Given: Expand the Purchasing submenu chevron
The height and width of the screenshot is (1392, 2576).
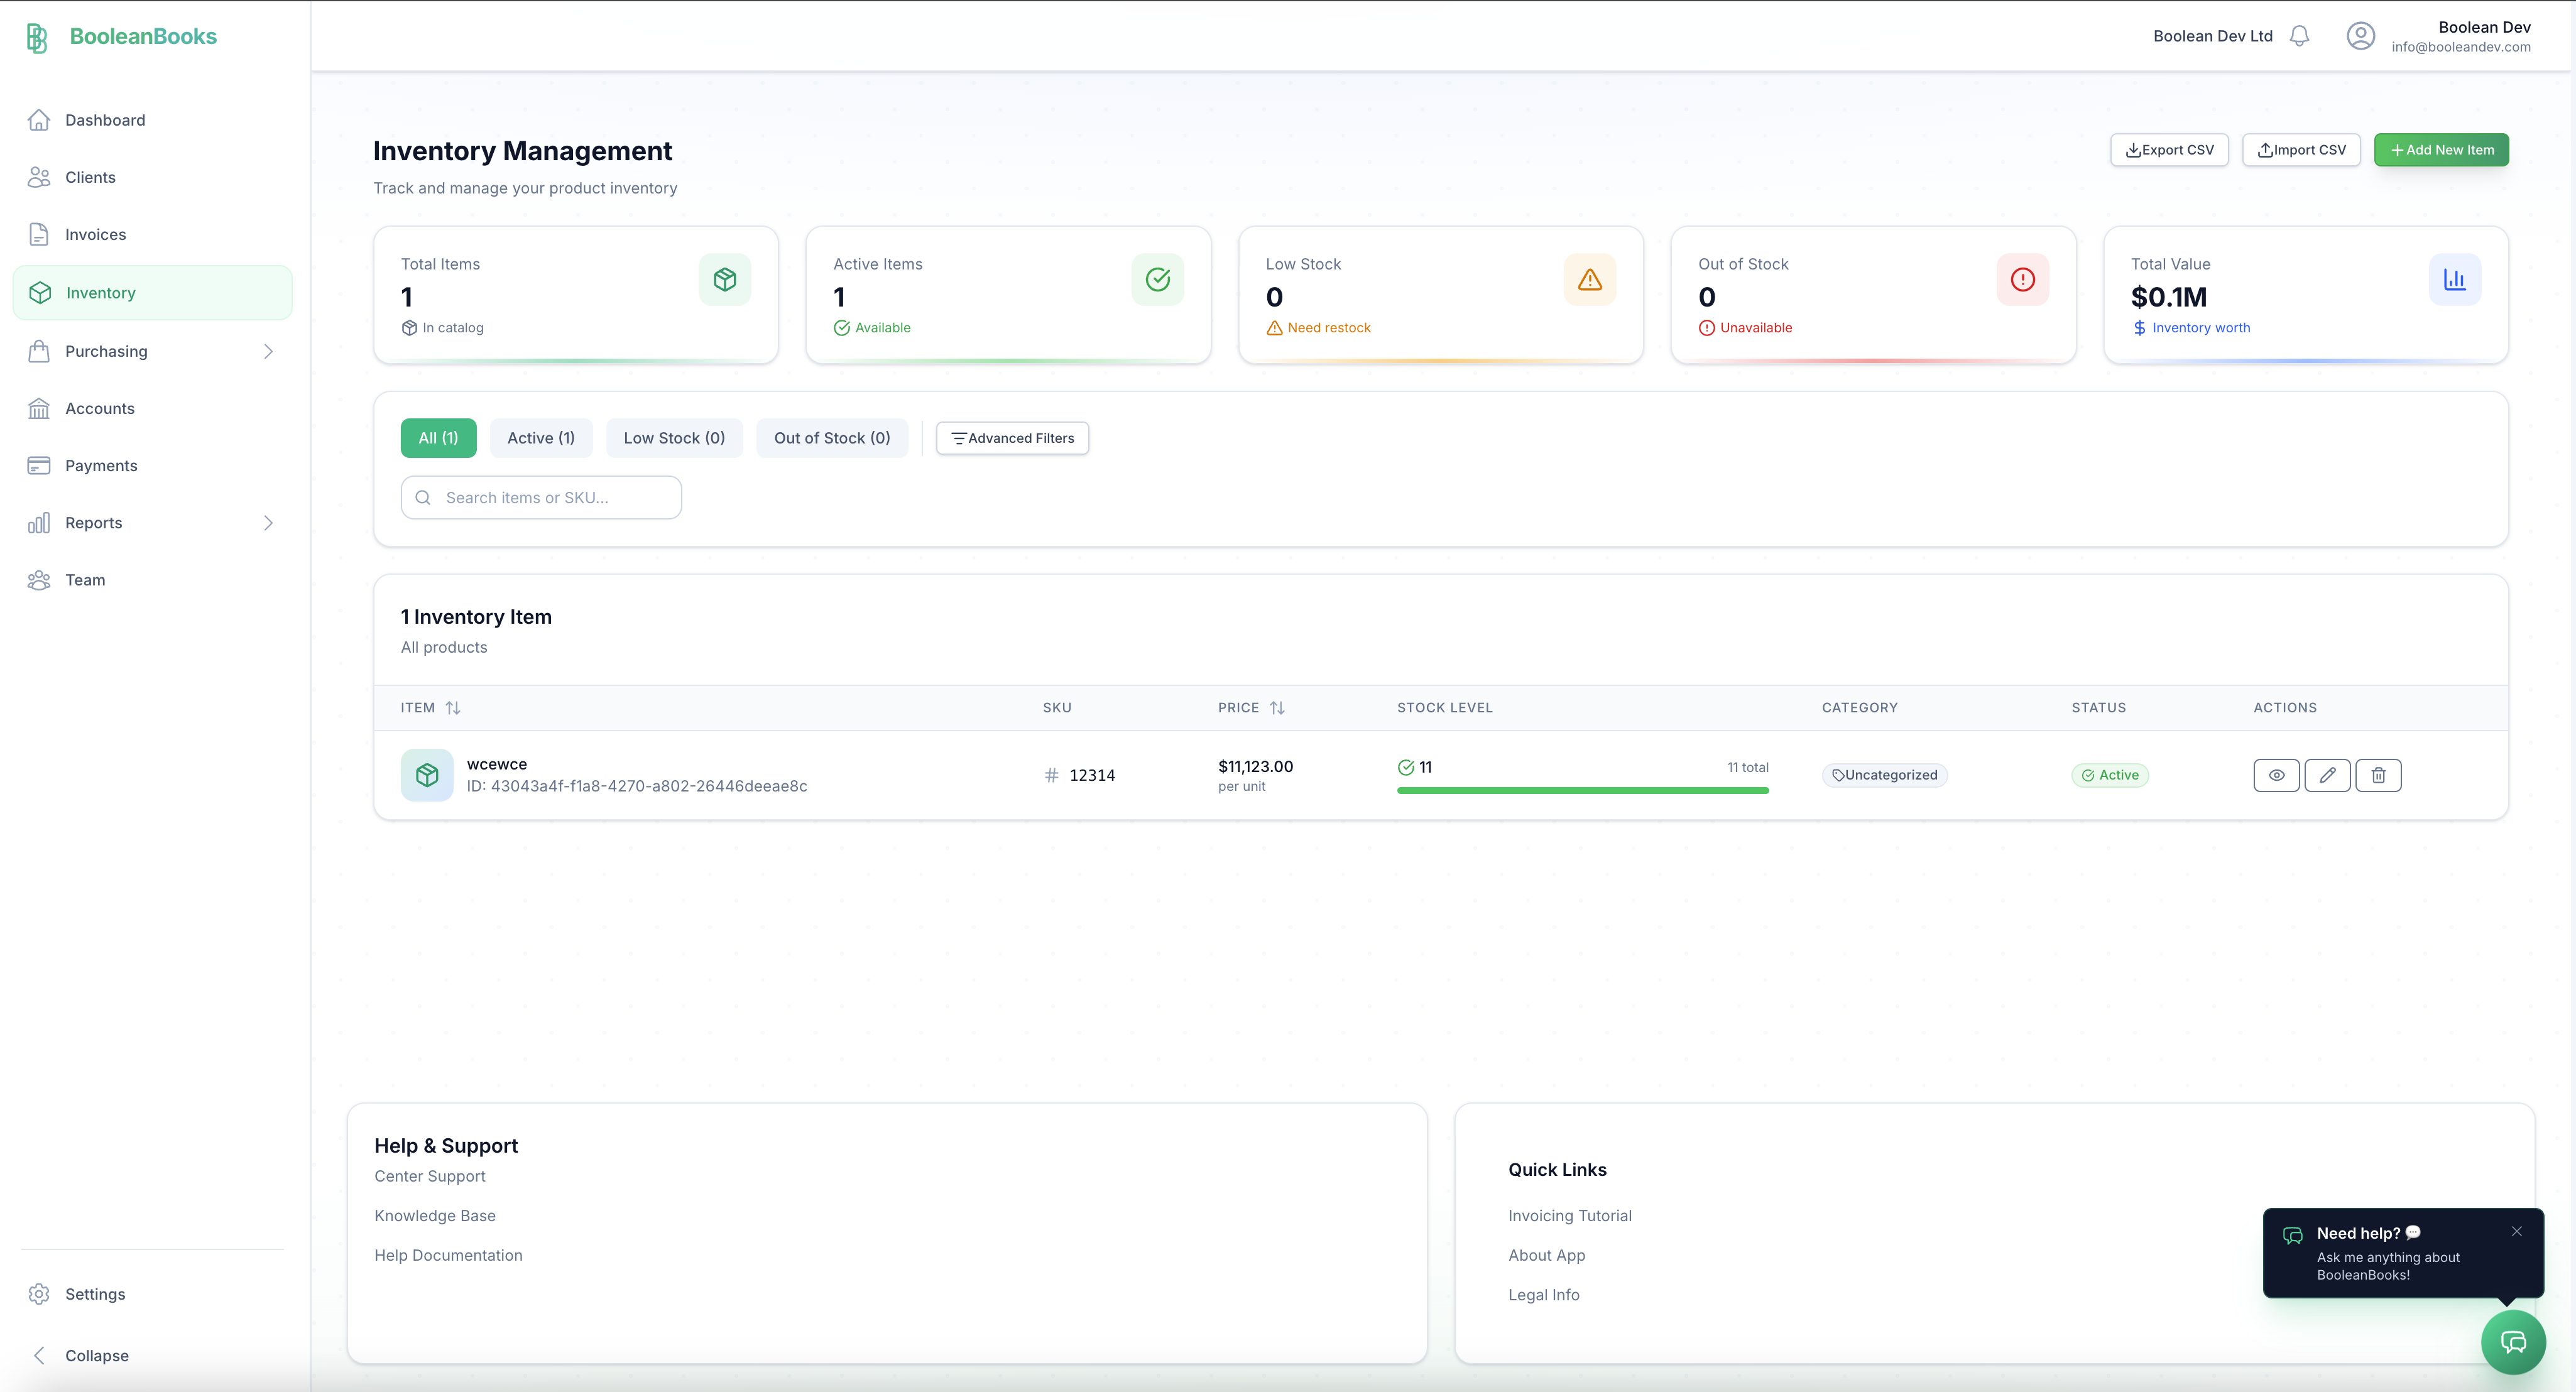Looking at the screenshot, I should pyautogui.click(x=268, y=351).
